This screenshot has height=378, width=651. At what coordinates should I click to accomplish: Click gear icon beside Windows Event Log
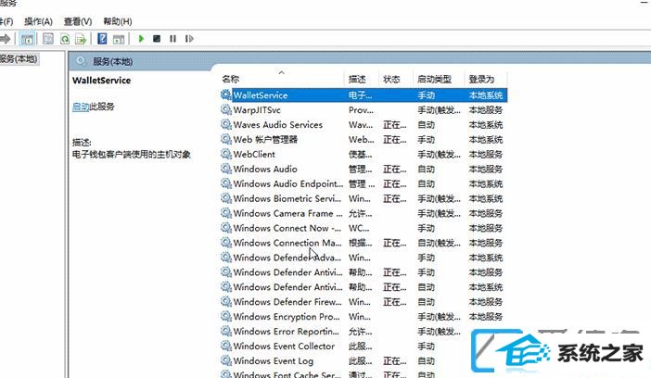(226, 360)
